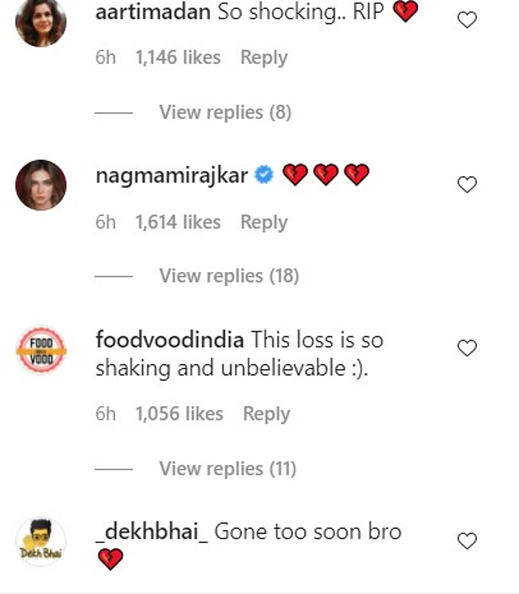The width and height of the screenshot is (519, 594).
Task: Like _dekhbhai_'s comment with heart icon
Action: click(x=467, y=540)
